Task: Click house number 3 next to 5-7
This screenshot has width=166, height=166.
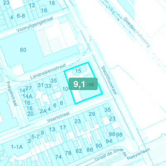Action: coord(29,141)
